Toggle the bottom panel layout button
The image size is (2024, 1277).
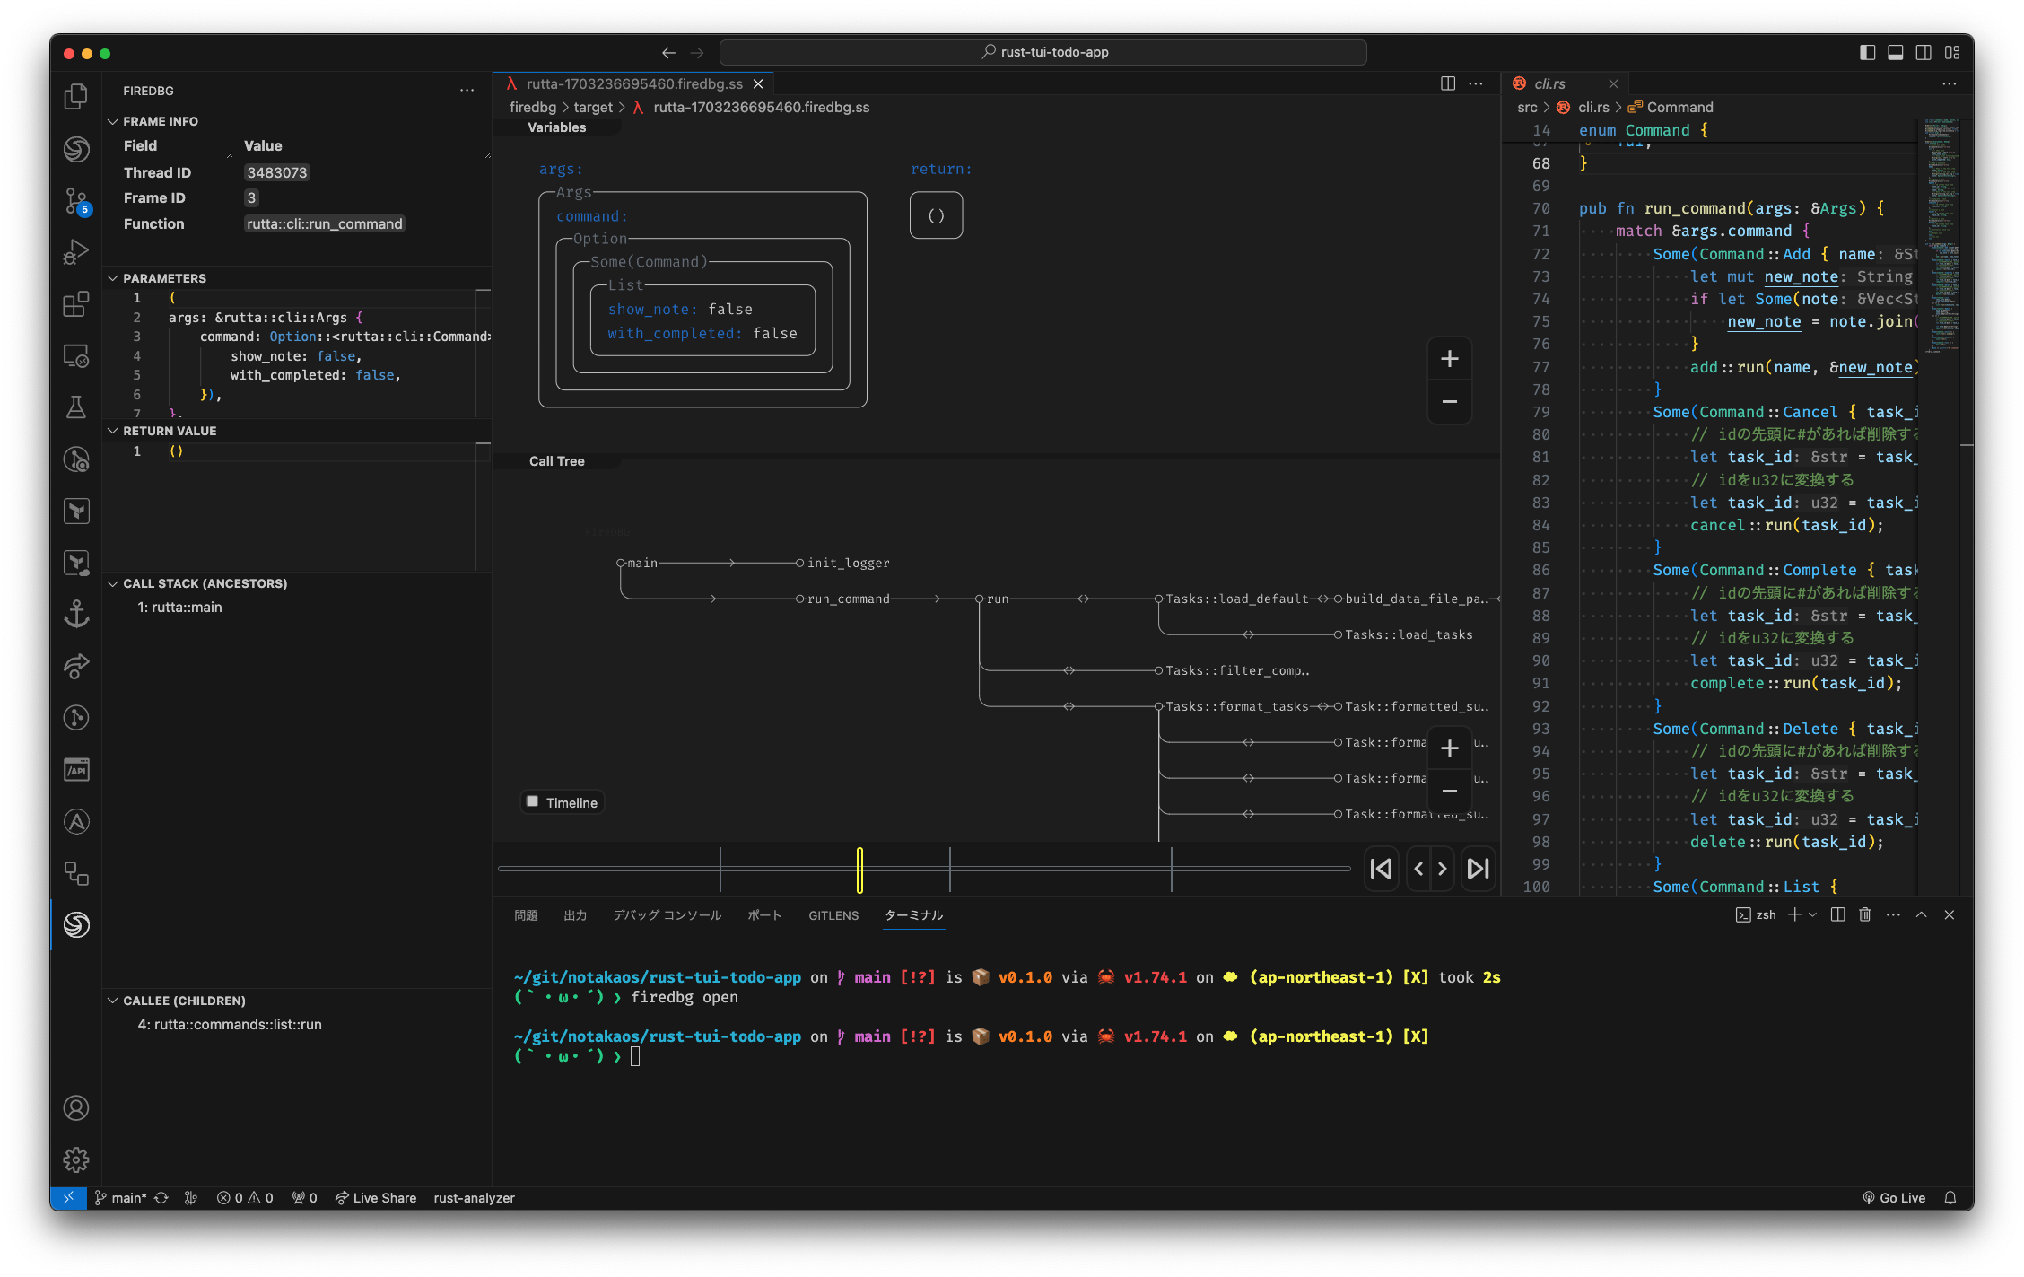pyautogui.click(x=1896, y=52)
